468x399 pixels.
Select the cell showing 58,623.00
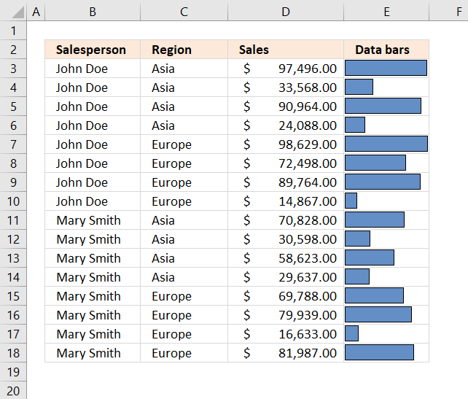click(286, 258)
